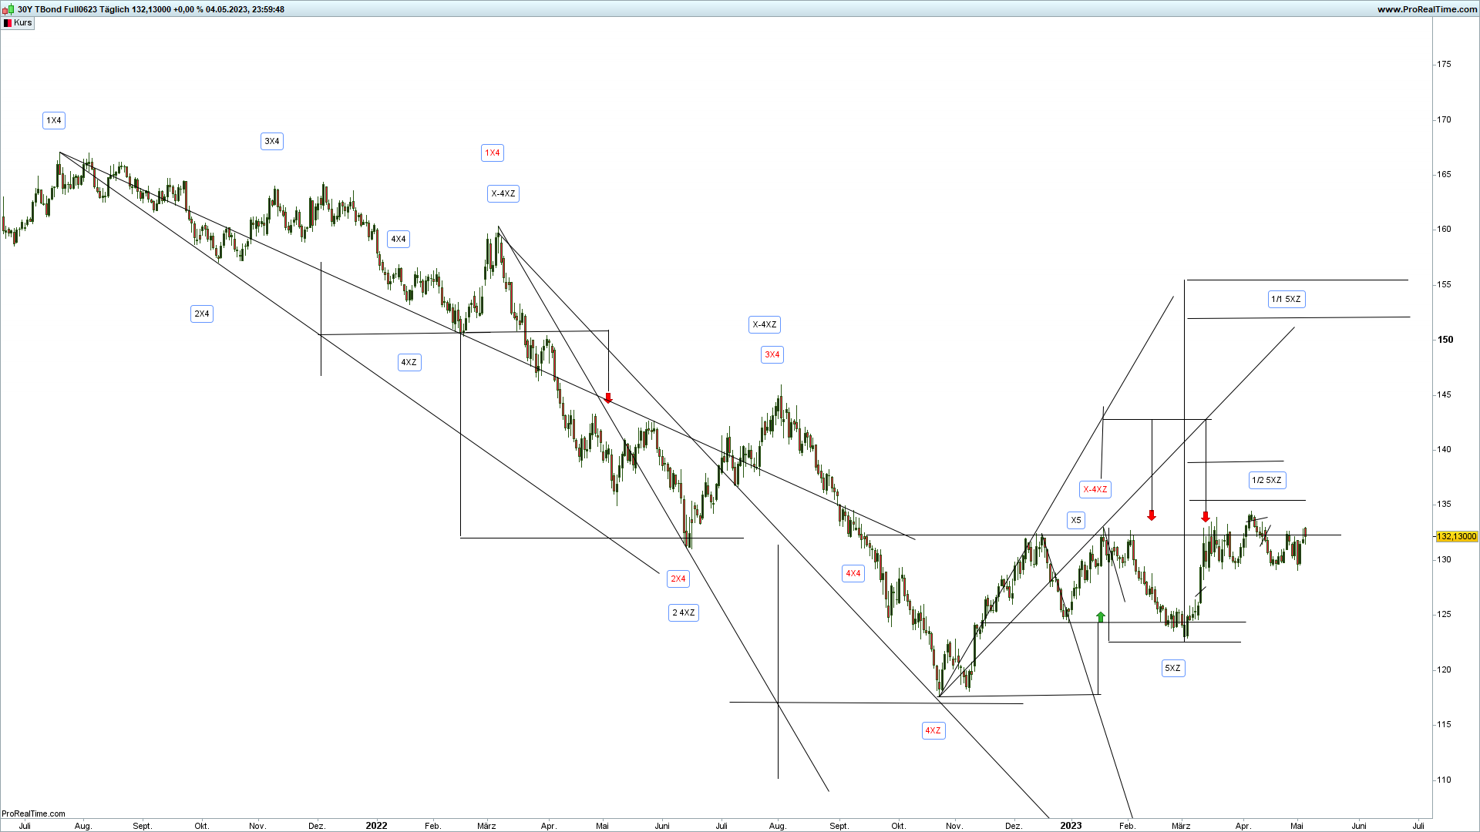This screenshot has height=832, width=1480.
Task: Select the '2 4XZ' annotation label
Action: (684, 612)
